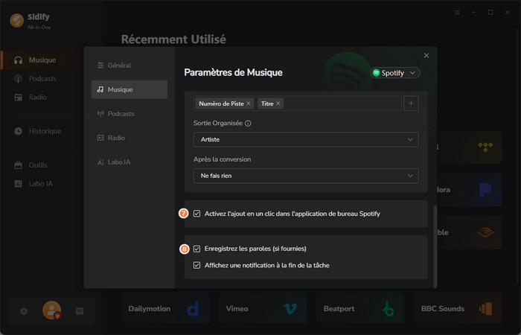Screen dimensions: 521x335
Task: Disable Affichez une notification checkbox
Action: [x=197, y=265]
